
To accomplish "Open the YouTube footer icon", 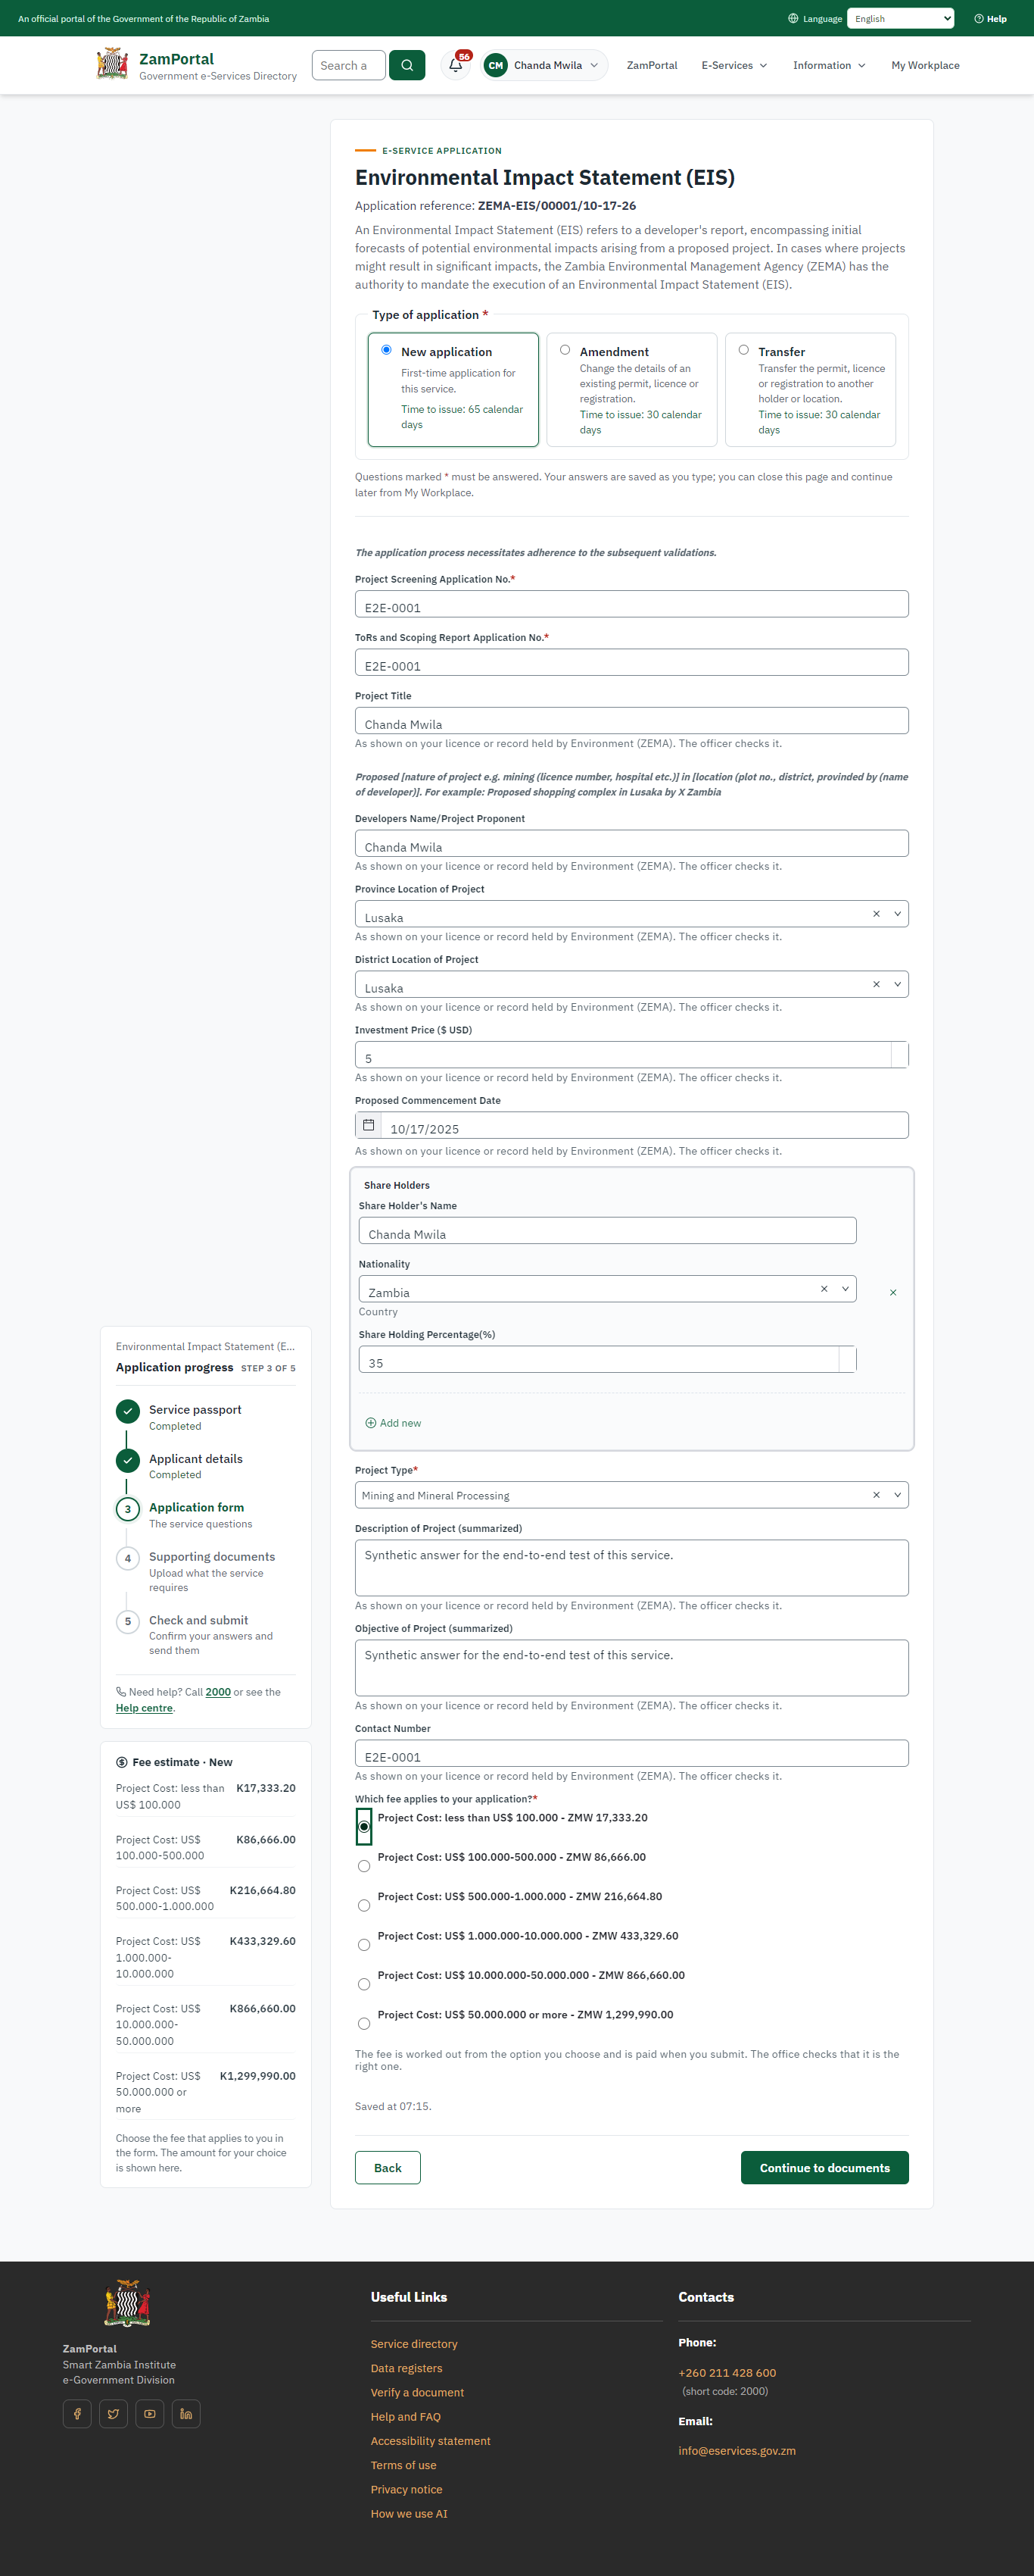I will [150, 2414].
